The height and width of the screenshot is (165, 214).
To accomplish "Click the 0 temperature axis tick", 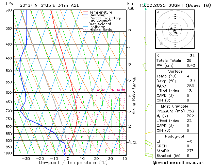I will click(68, 159).
